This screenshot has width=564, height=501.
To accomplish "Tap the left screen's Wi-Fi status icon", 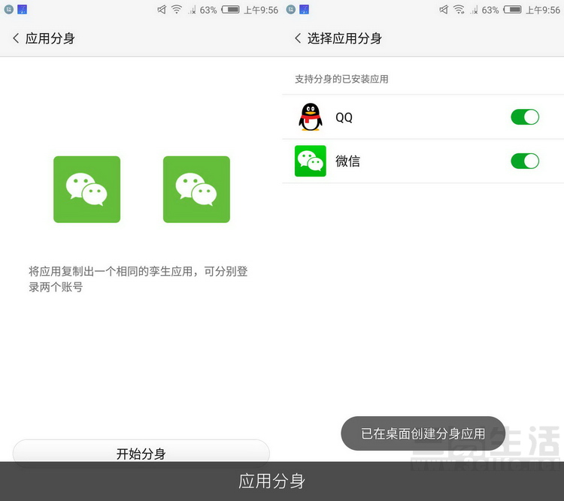I will (176, 9).
